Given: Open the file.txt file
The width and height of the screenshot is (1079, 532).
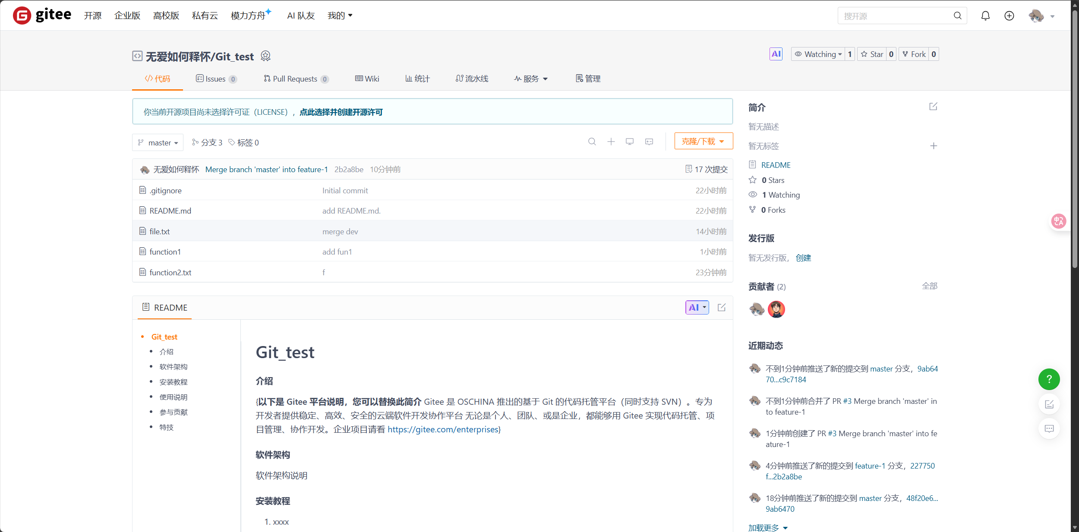Looking at the screenshot, I should coord(160,231).
